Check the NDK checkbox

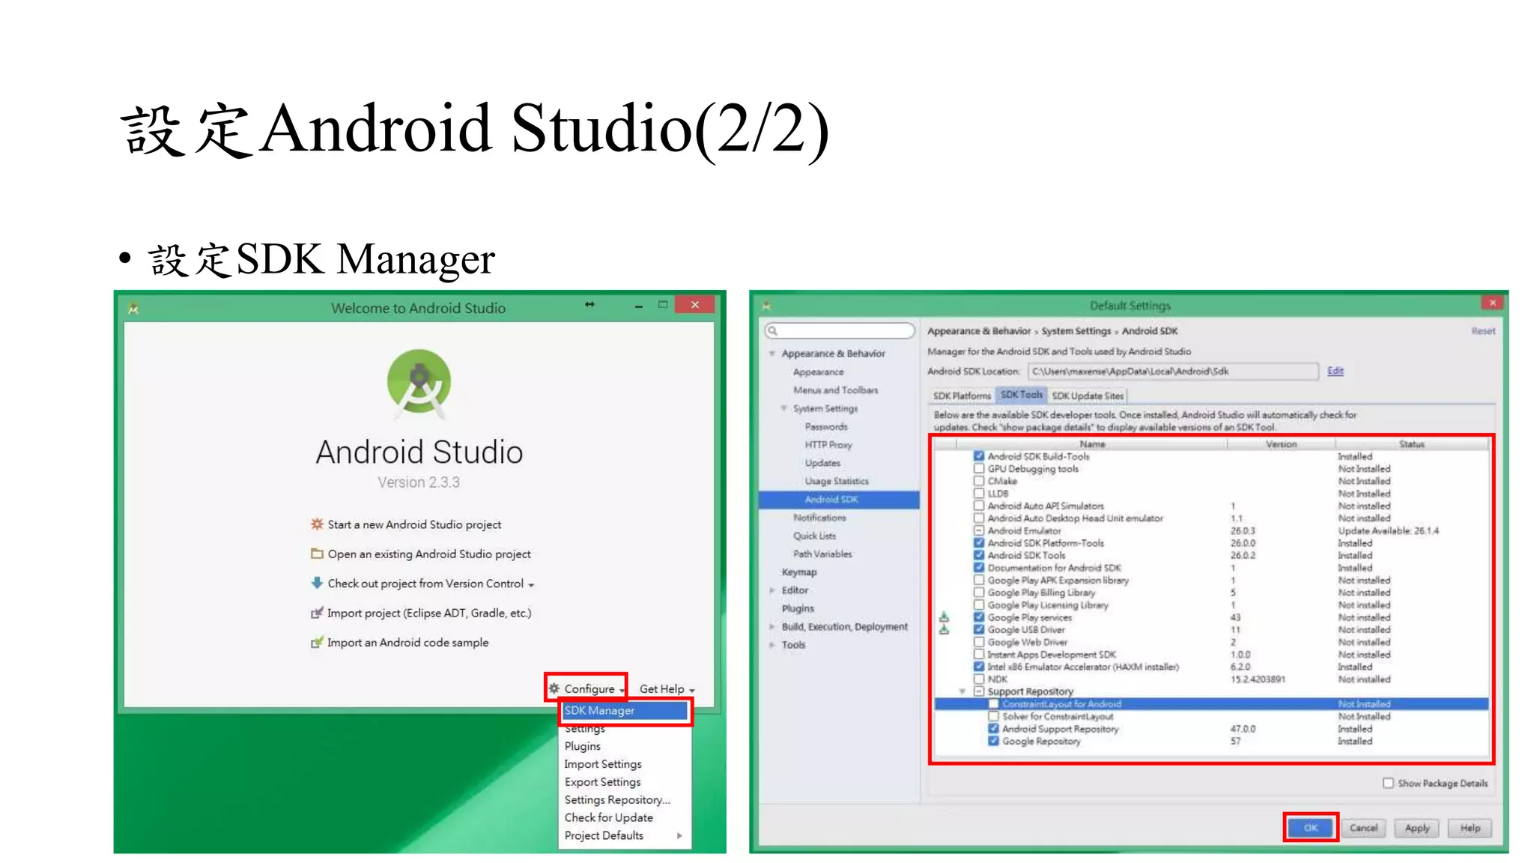tap(979, 679)
